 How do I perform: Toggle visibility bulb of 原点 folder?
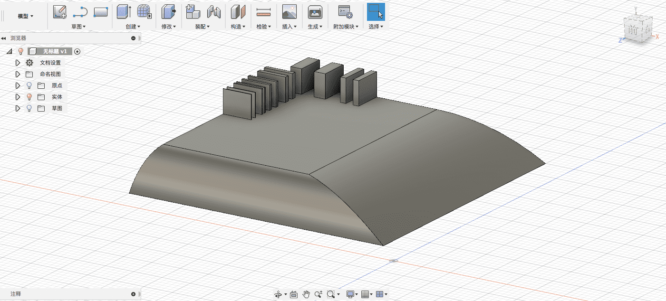click(x=29, y=85)
